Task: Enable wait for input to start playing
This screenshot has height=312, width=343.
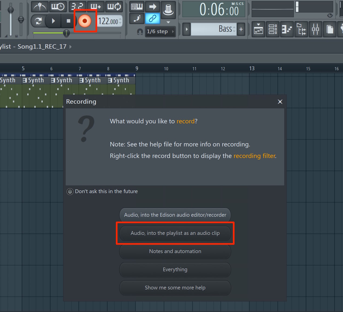Action: pyautogui.click(x=58, y=6)
